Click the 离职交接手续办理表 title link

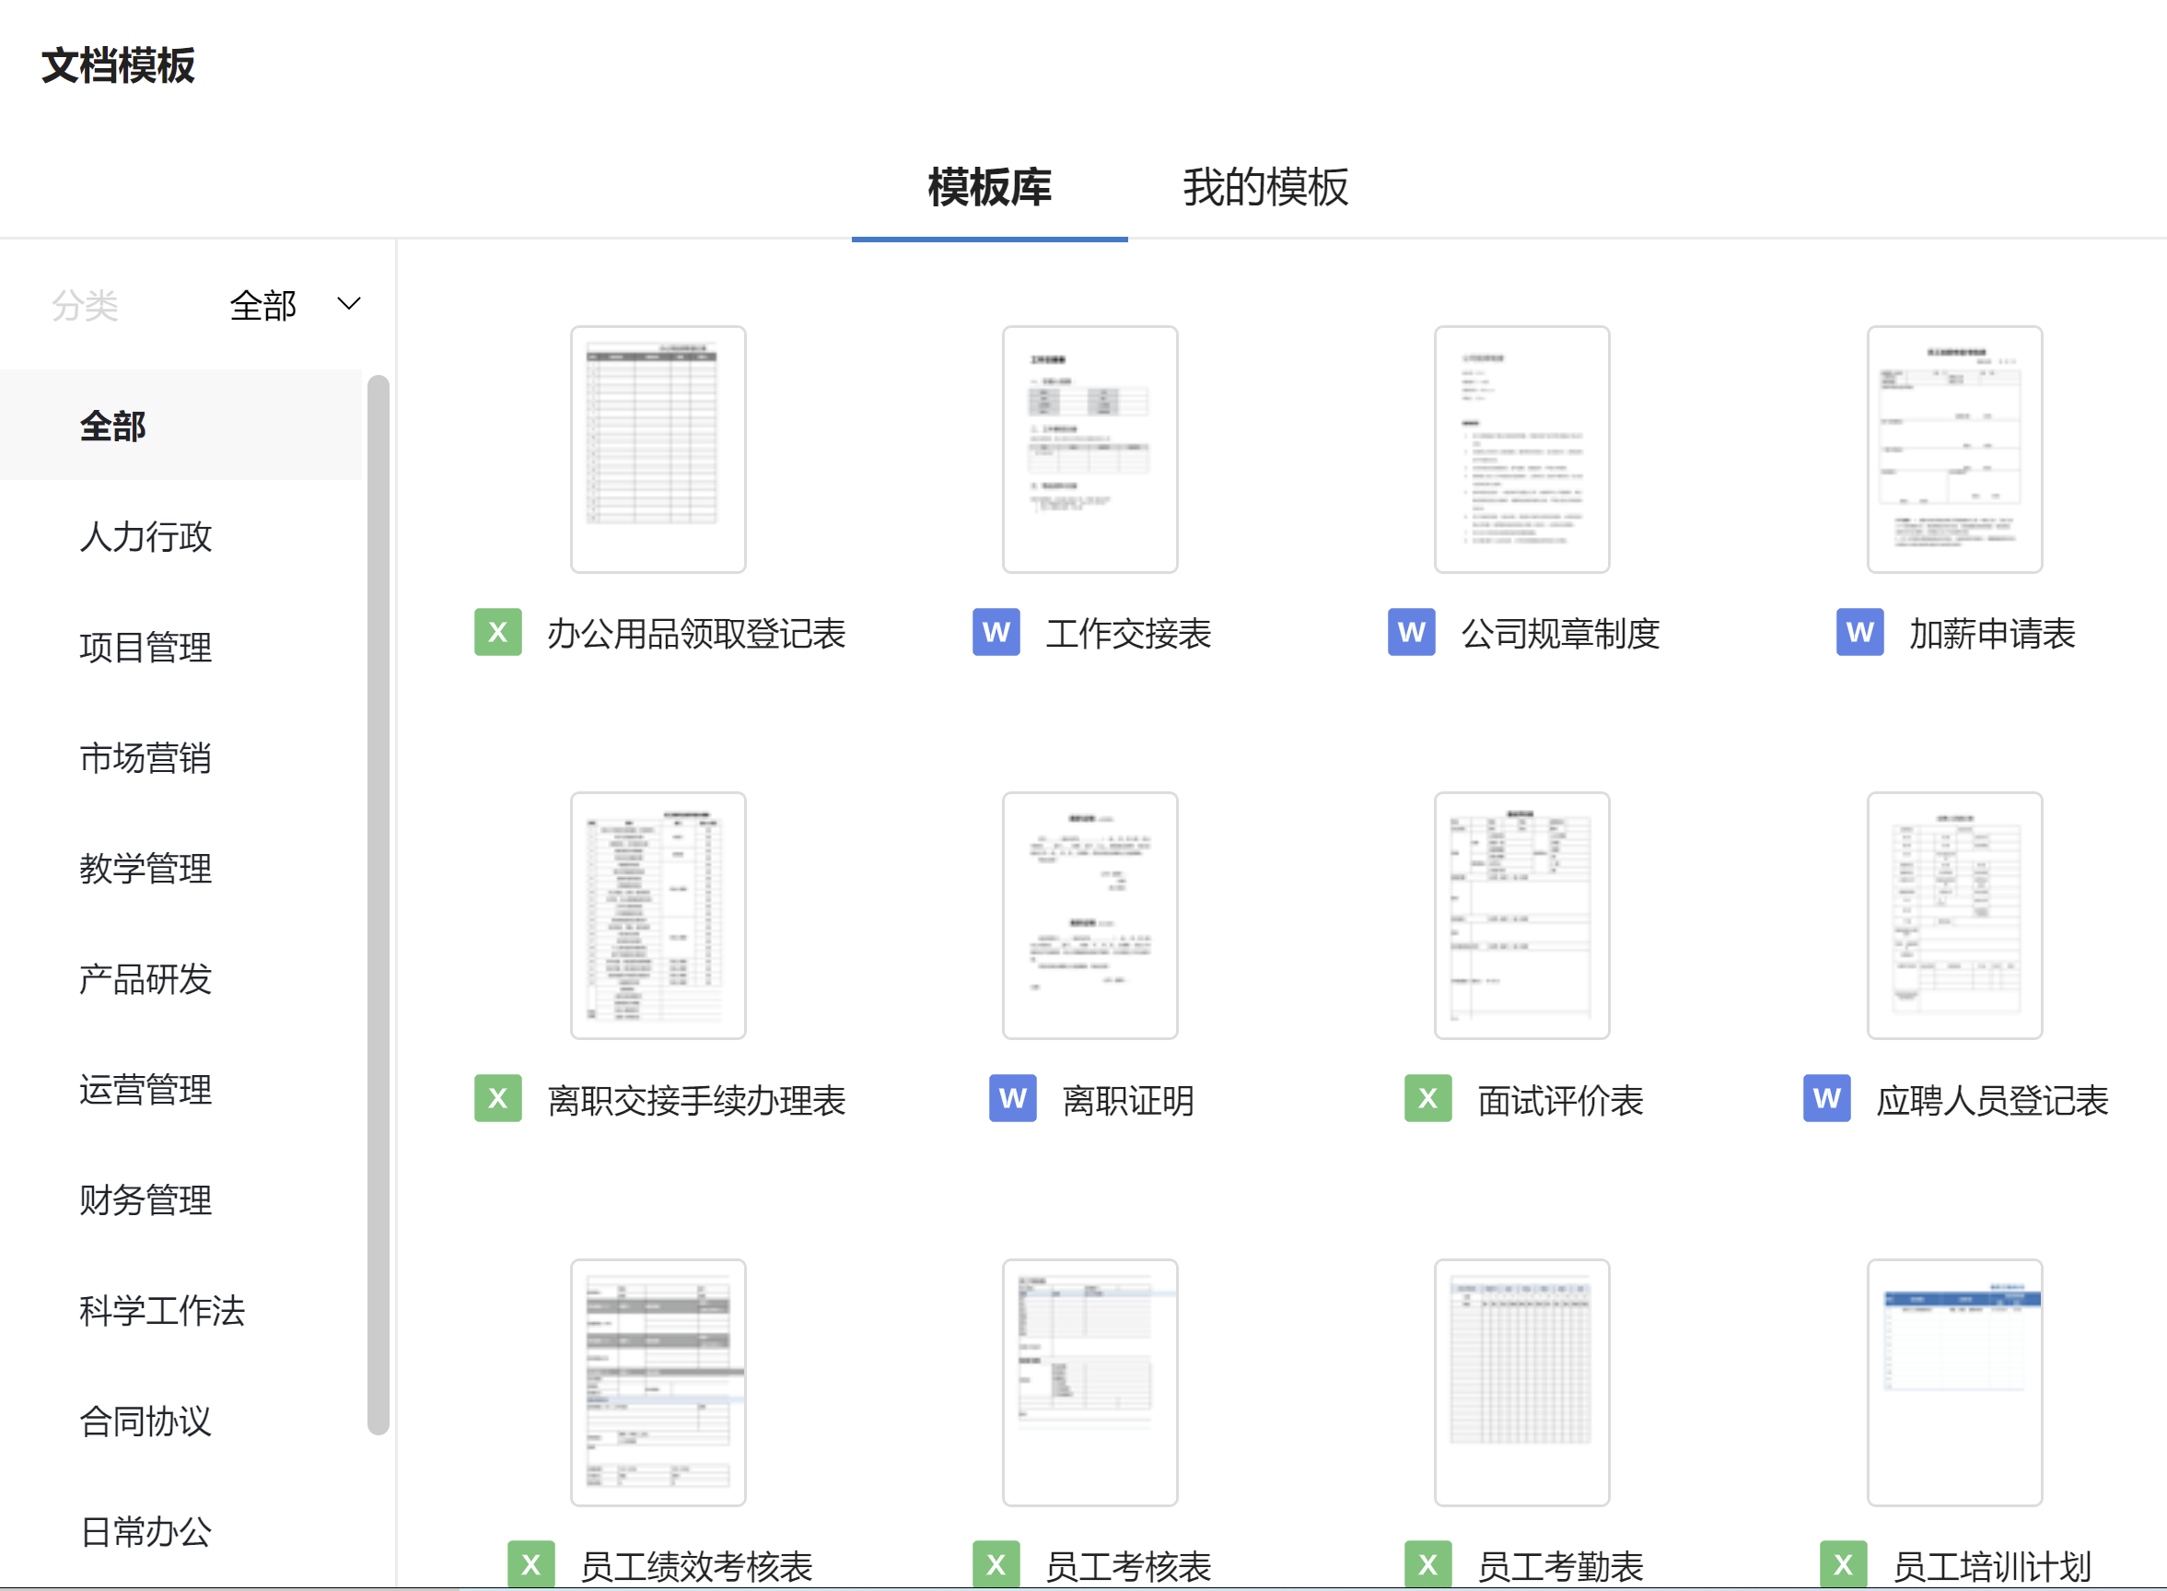pos(696,1100)
